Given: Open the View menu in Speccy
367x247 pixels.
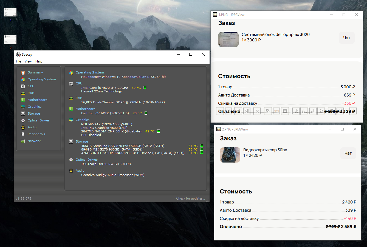Looking at the screenshot, I should 28,61.
